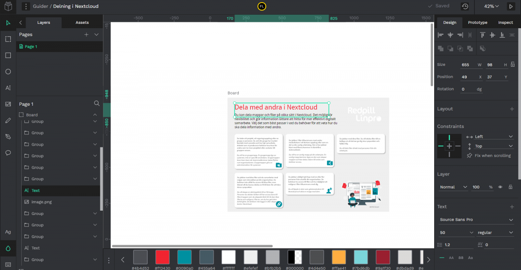
Task: Open the 42% zoom dropdown
Action: (491, 7)
